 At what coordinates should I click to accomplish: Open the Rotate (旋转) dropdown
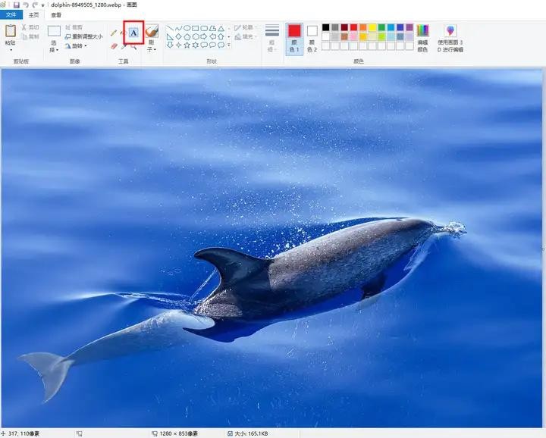coord(79,45)
